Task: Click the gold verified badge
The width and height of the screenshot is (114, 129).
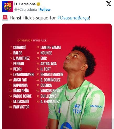Action: tap(38, 4)
